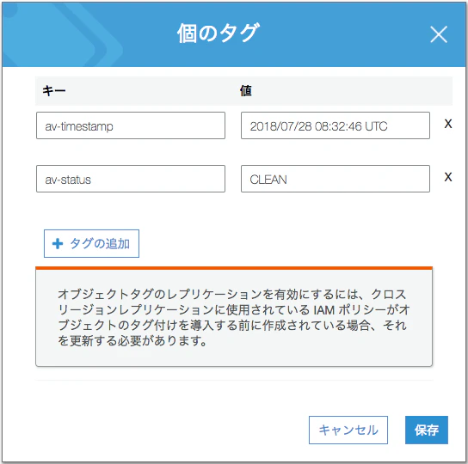Click the 保存 button
Viewport: 468px width, 464px height.
[x=427, y=430]
